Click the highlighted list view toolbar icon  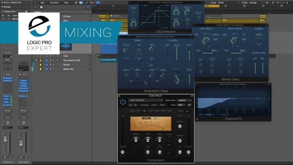tap(81, 3)
